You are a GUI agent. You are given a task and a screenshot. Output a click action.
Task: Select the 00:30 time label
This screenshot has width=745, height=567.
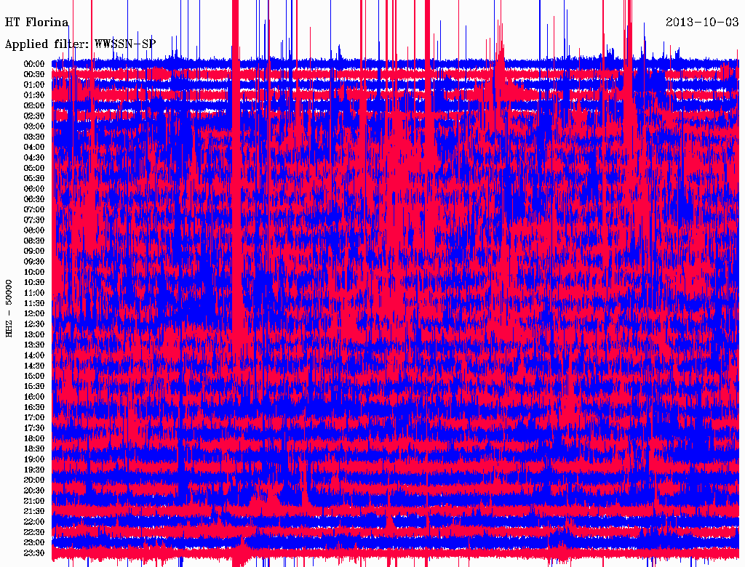pyautogui.click(x=34, y=74)
